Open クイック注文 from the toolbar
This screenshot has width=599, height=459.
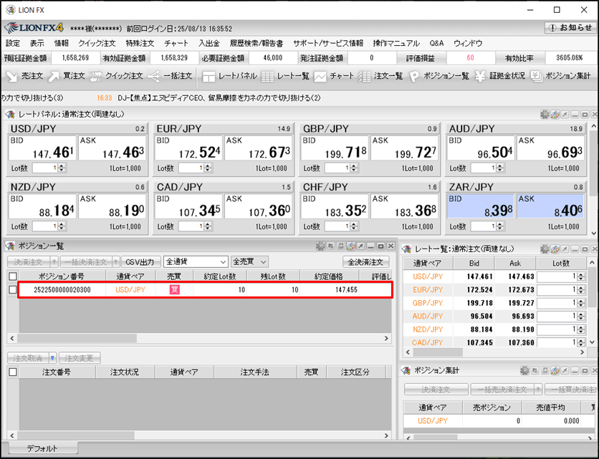click(116, 76)
